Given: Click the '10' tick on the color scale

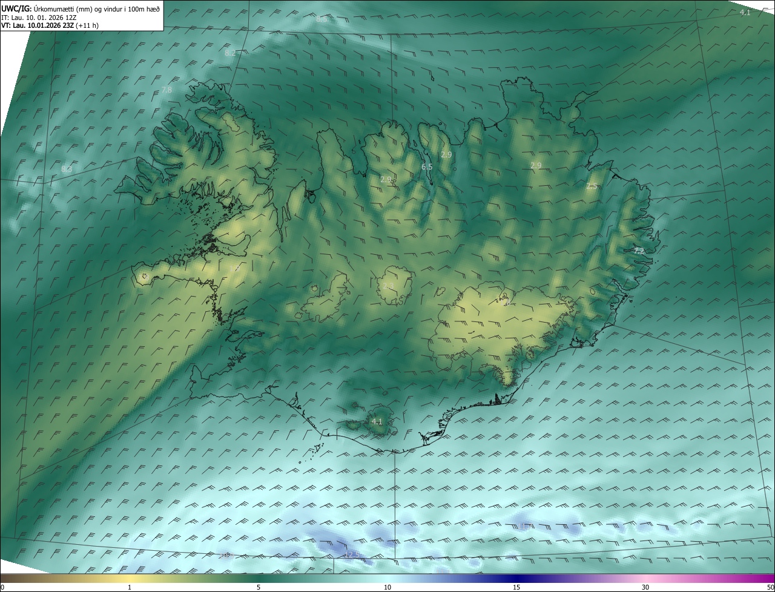Looking at the screenshot, I should [x=387, y=587].
